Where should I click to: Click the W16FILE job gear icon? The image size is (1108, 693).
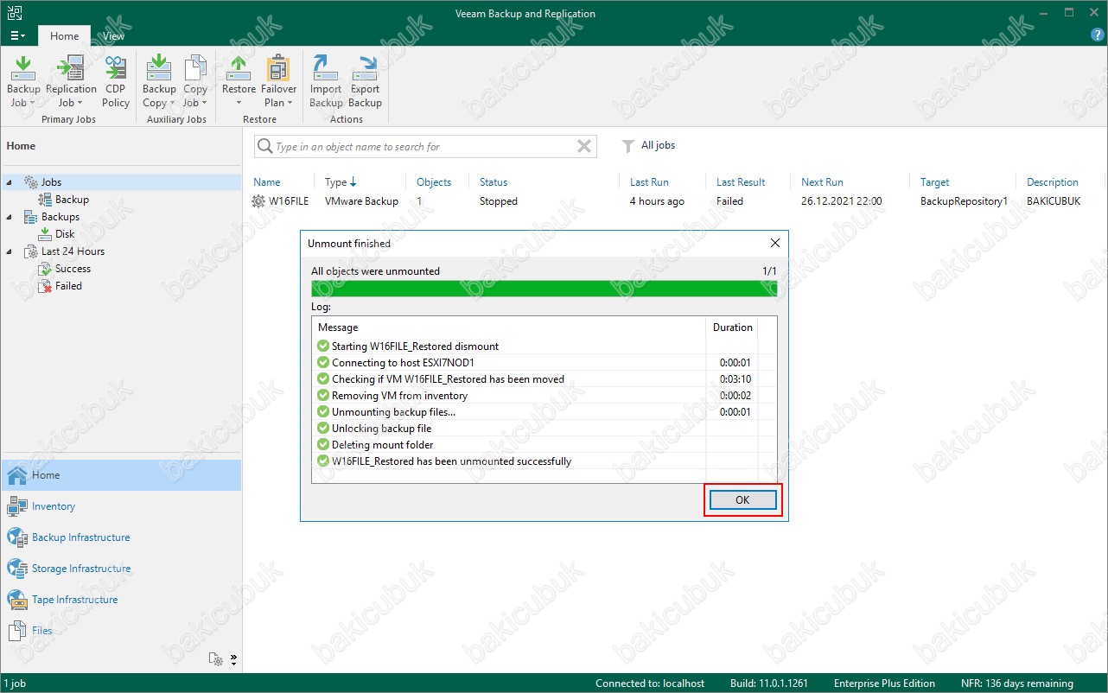tap(258, 201)
